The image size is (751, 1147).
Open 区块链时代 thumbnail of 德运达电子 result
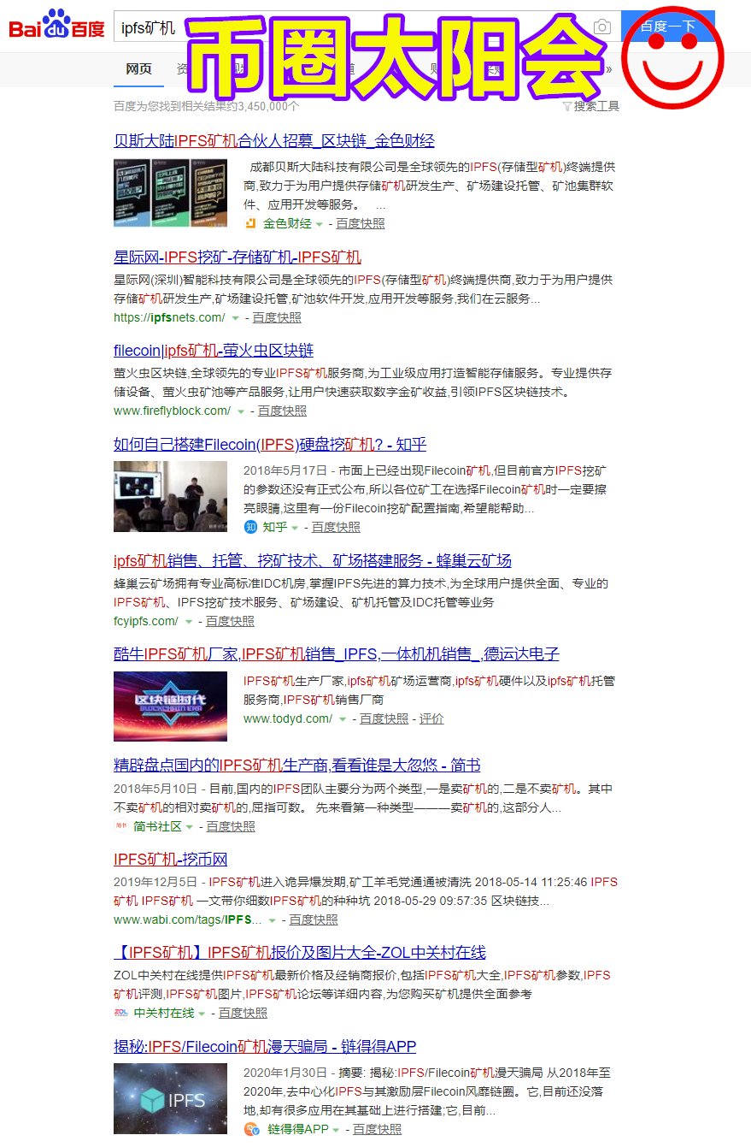point(170,706)
